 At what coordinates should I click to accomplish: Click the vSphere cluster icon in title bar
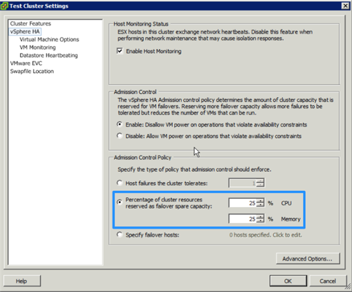pos(4,6)
